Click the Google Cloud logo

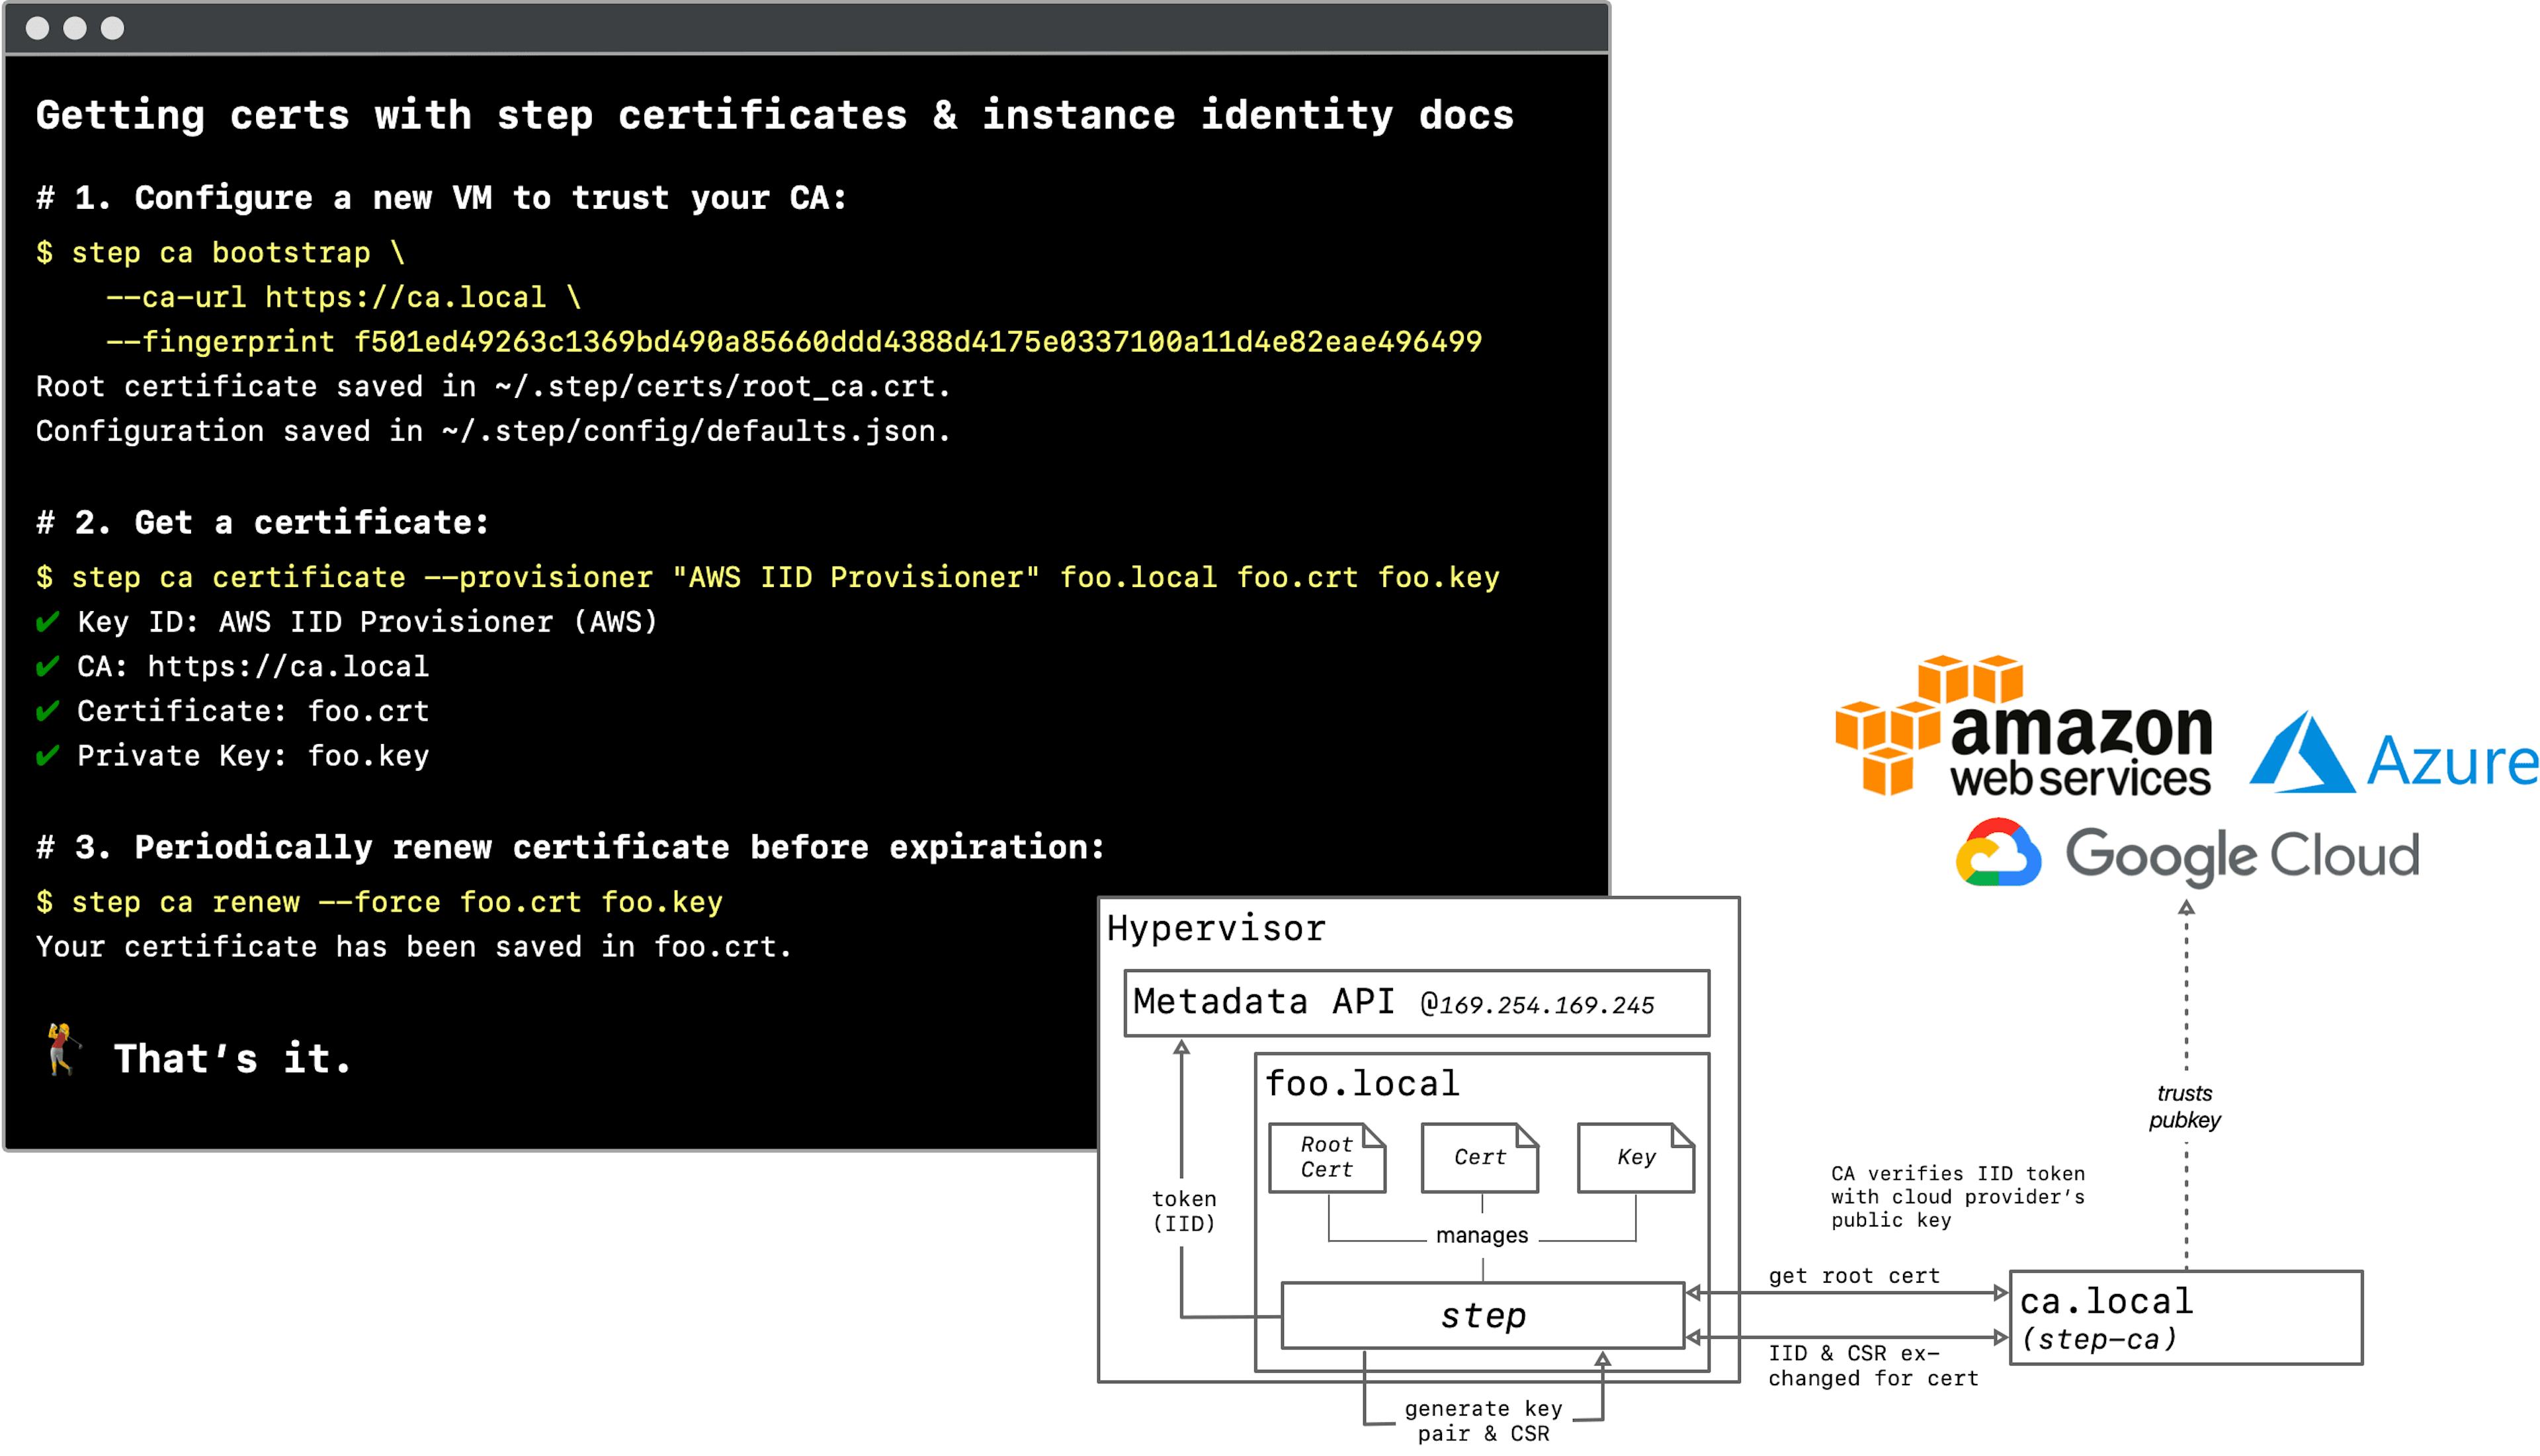click(x=2187, y=854)
